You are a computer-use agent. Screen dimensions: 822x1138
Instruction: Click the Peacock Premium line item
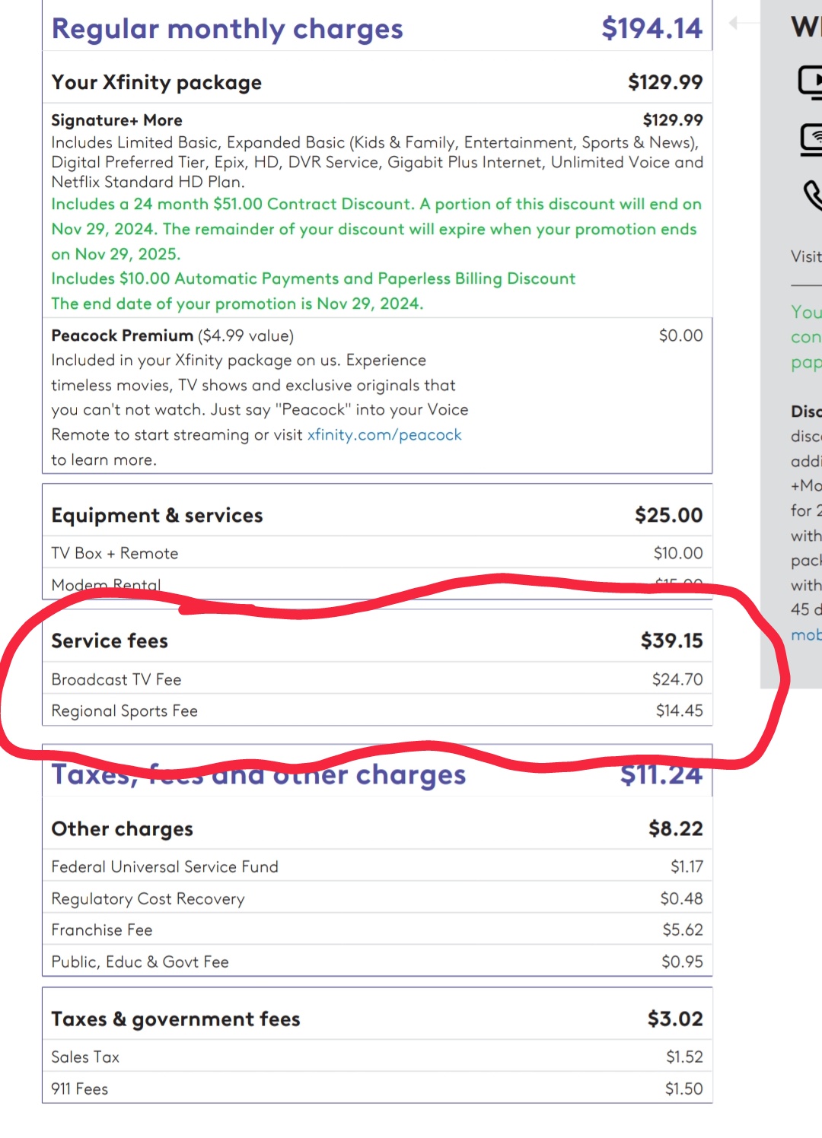[x=123, y=335]
